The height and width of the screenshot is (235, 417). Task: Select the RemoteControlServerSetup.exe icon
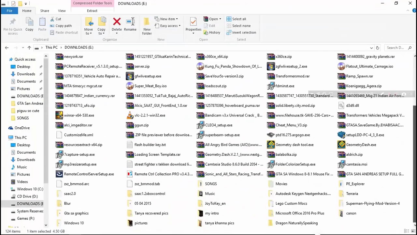[59, 174]
